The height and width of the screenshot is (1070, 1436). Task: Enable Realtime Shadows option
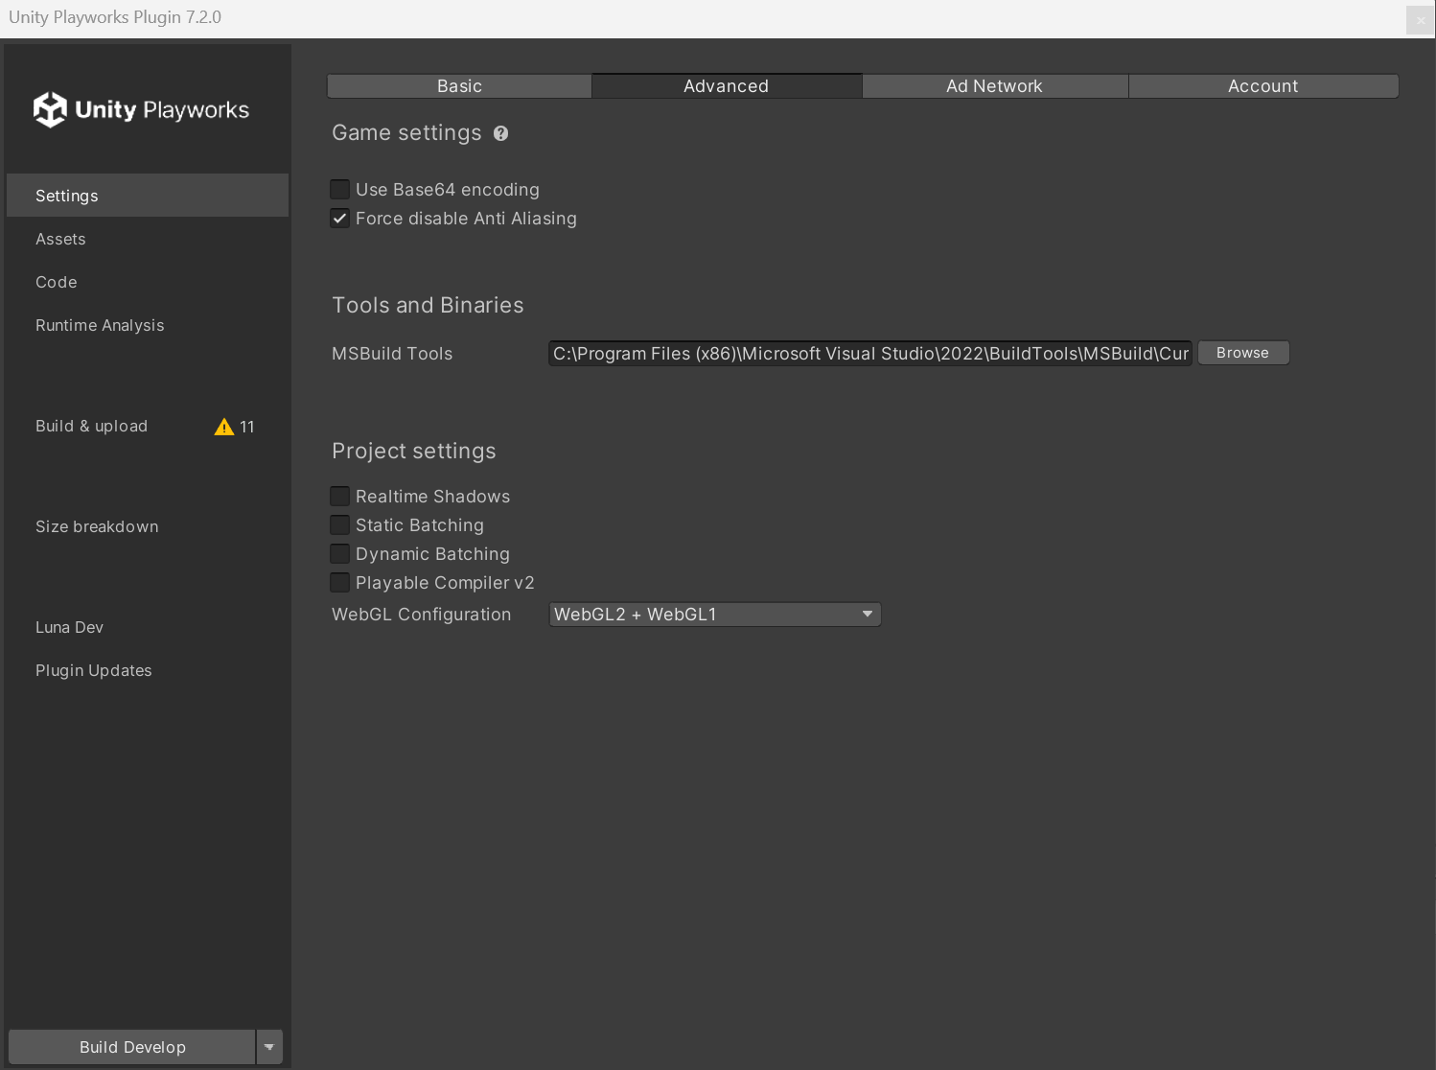pyautogui.click(x=340, y=497)
